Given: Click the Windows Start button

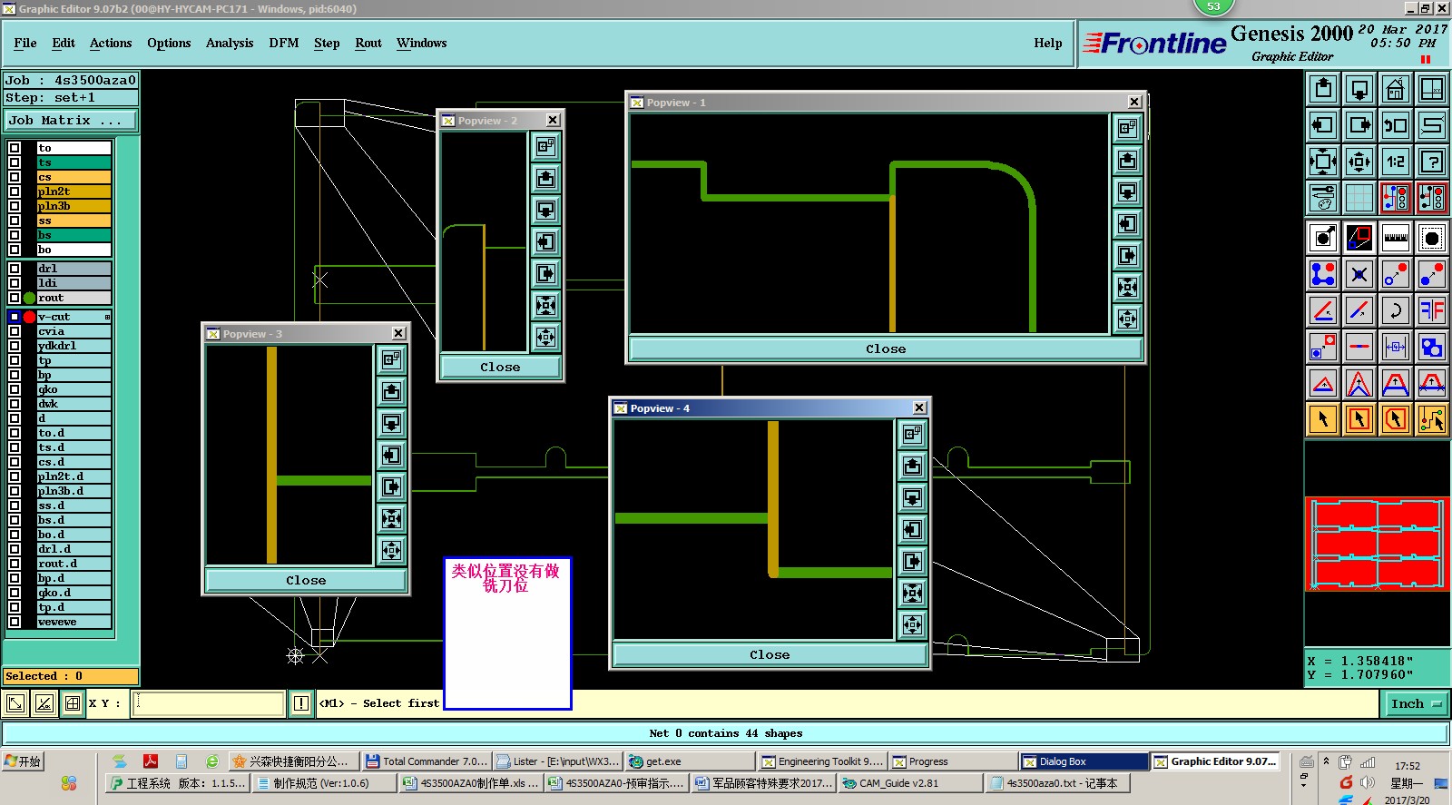Looking at the screenshot, I should click(24, 761).
